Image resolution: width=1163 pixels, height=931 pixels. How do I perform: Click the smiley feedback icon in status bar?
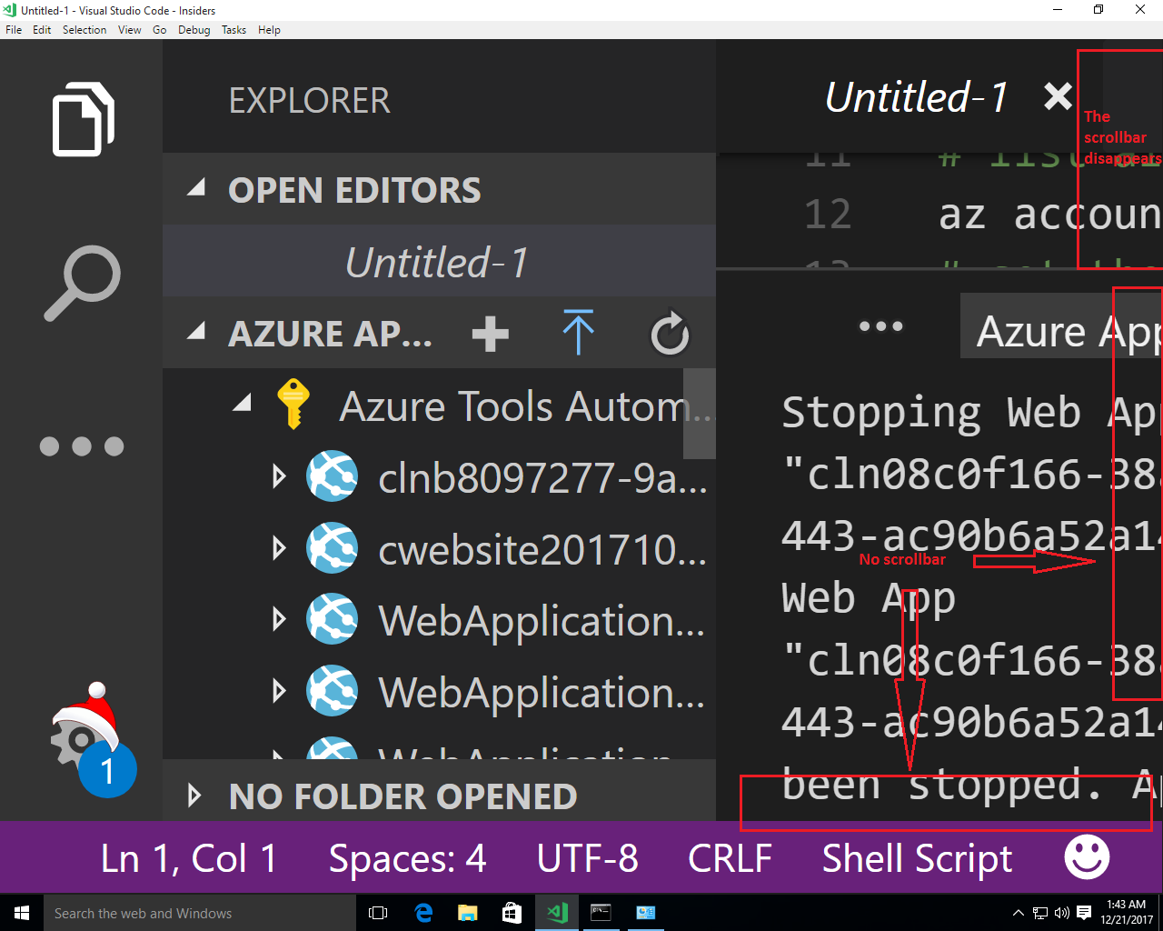[x=1087, y=857]
